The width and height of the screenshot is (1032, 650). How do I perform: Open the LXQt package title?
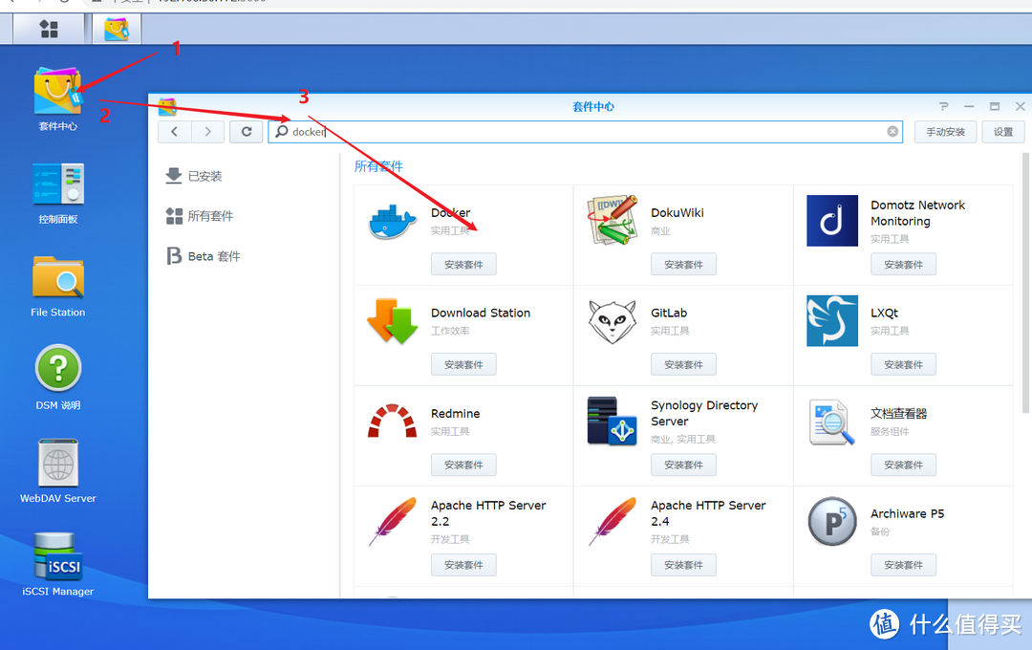(884, 313)
